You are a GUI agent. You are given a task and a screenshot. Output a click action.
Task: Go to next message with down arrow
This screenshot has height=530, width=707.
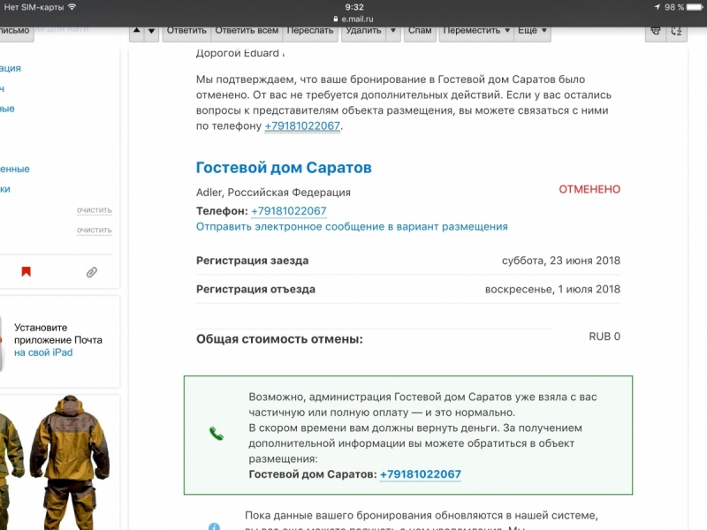click(152, 31)
